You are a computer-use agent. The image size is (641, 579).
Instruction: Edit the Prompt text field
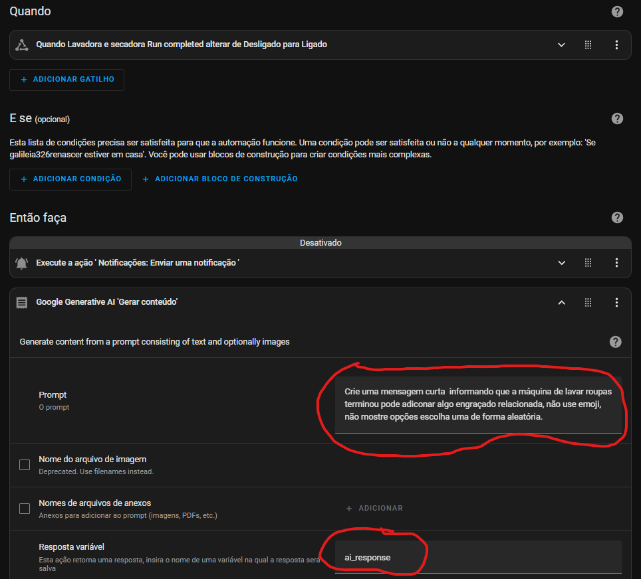click(478, 404)
